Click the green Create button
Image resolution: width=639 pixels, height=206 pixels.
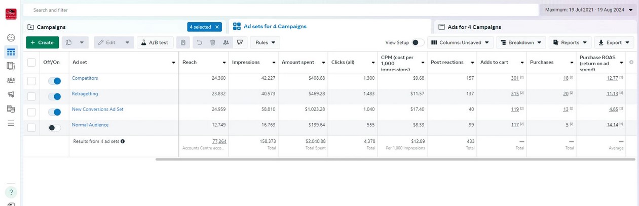tap(42, 43)
